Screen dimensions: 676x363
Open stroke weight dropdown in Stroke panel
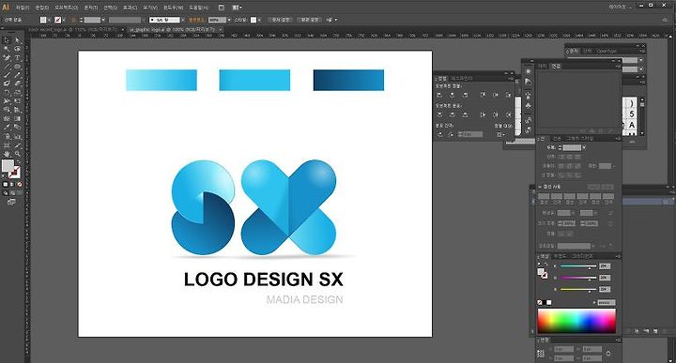coord(584,147)
